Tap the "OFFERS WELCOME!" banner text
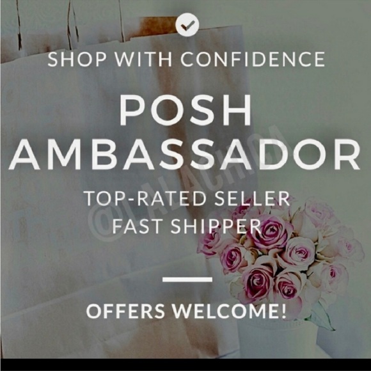Viewport: 371px width, 371px height. tap(186, 311)
